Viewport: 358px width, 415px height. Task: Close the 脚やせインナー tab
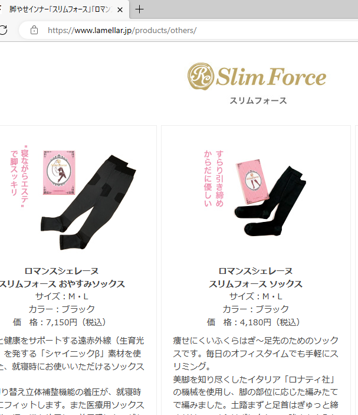pyautogui.click(x=120, y=10)
